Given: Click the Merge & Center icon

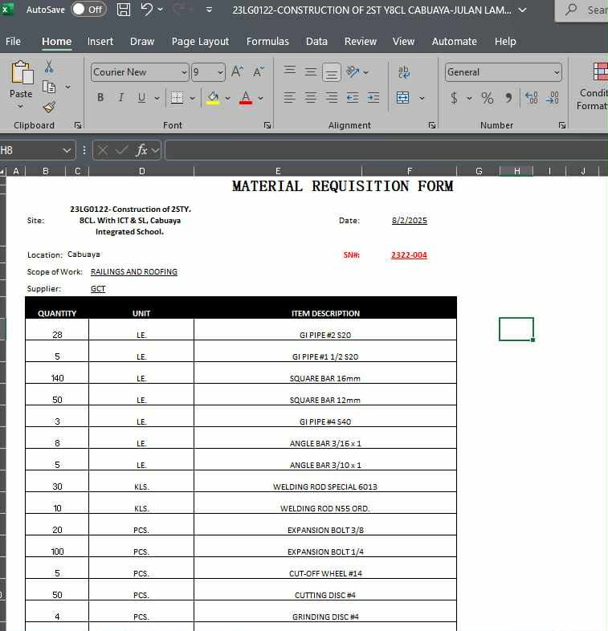Looking at the screenshot, I should (x=403, y=98).
